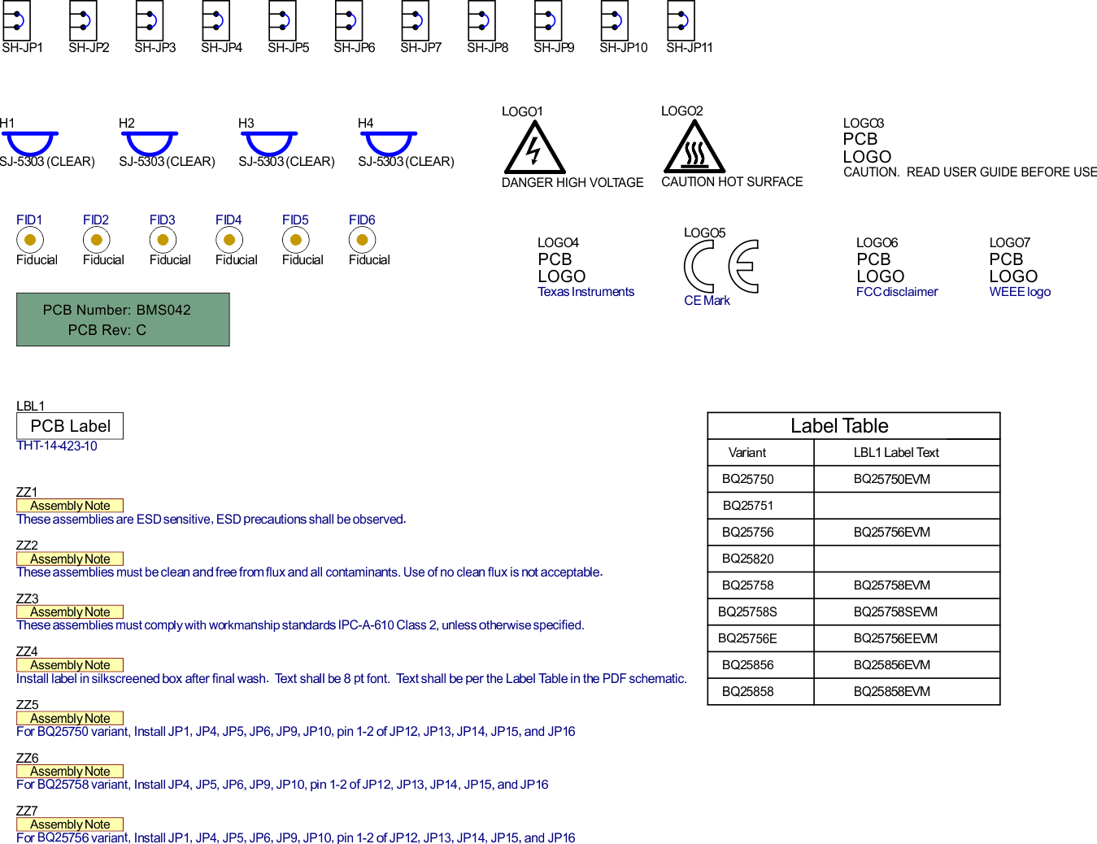Click the SH-JP10 shunt jumper symbol
The image size is (1097, 844).
615,20
